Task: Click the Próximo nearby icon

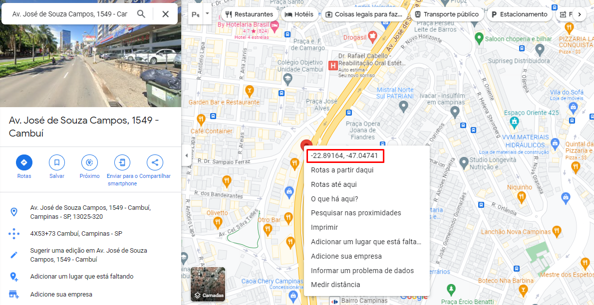Action: [x=89, y=163]
